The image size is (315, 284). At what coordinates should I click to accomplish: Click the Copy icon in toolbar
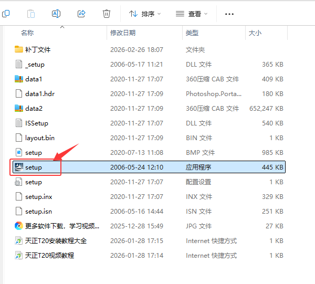6,14
